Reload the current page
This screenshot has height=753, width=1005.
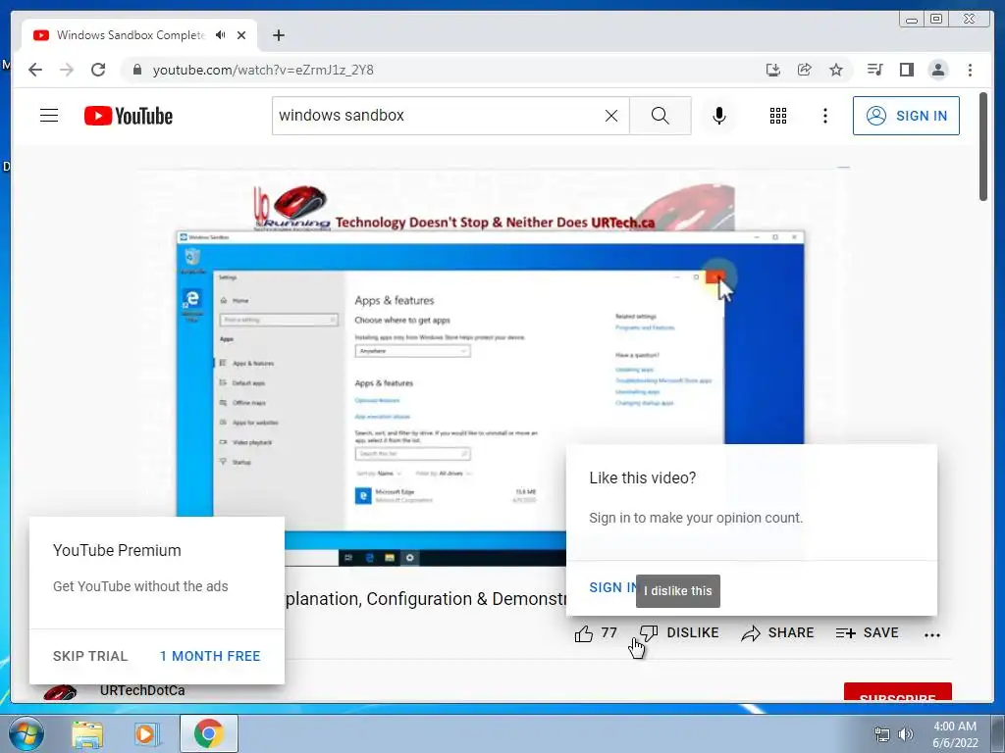98,70
